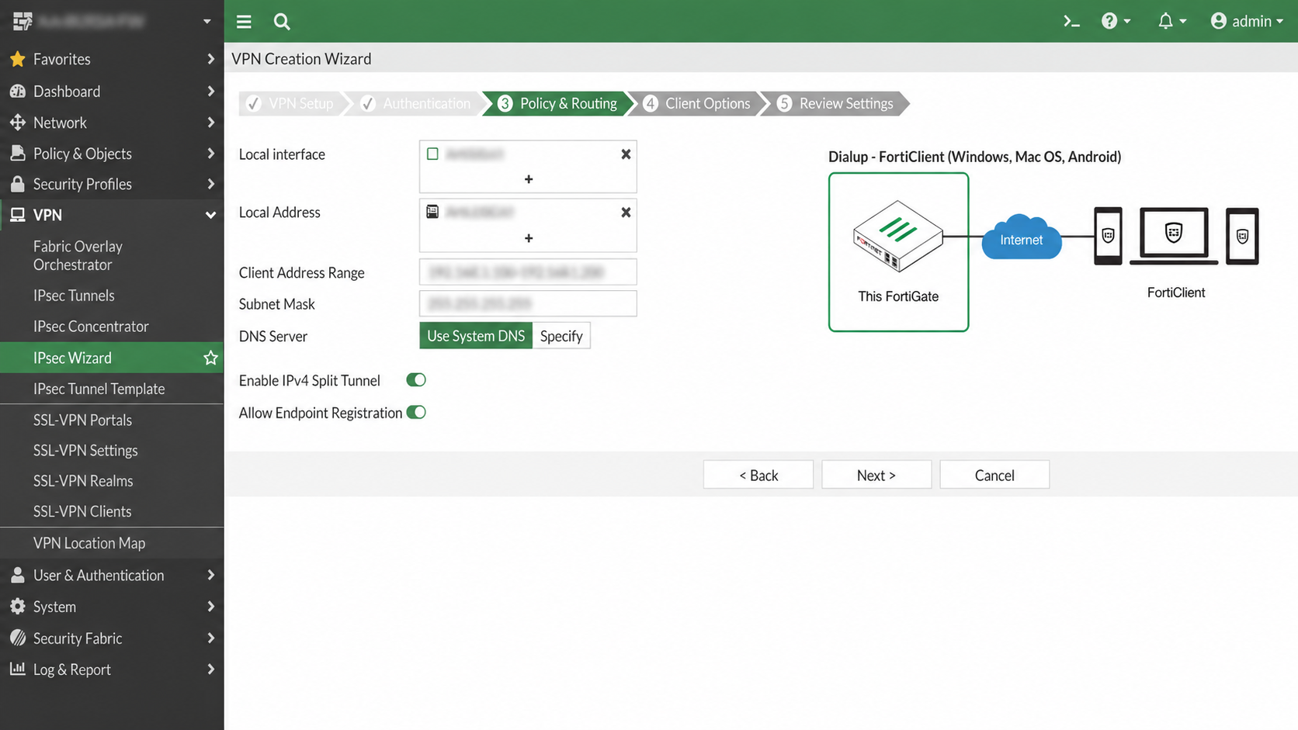
Task: Click the Client Address Range field
Action: [528, 272]
